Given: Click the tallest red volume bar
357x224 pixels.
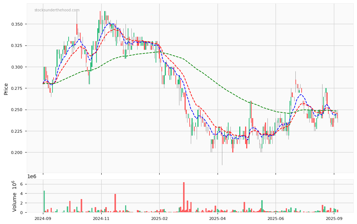Looking at the screenshot, I should pyautogui.click(x=184, y=197).
